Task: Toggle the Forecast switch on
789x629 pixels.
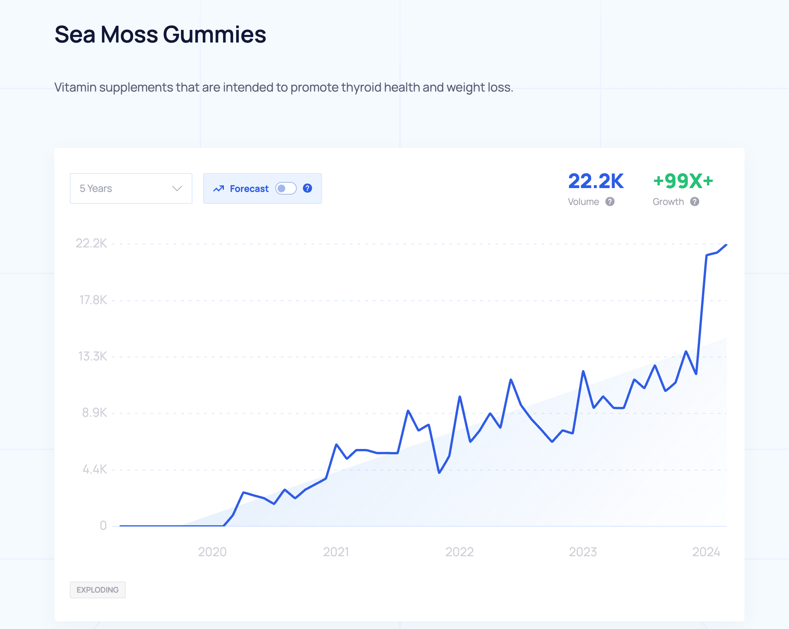Action: 286,188
